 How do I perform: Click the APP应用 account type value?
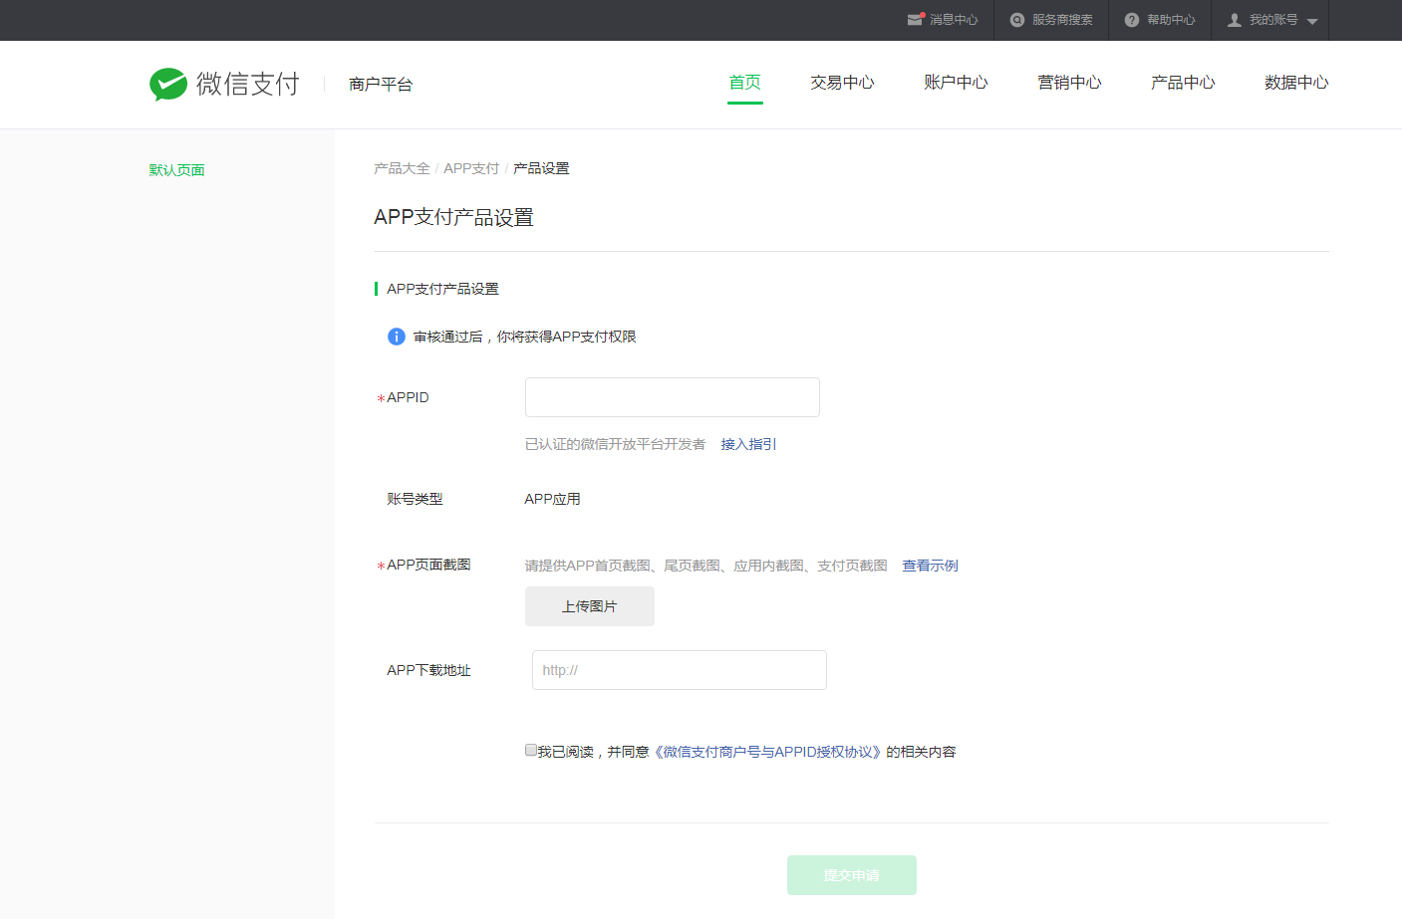tap(552, 499)
